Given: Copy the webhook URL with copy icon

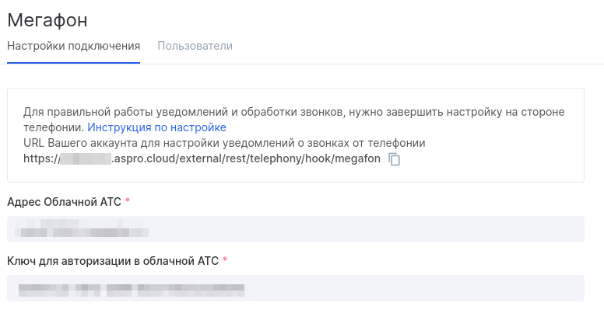Looking at the screenshot, I should tap(394, 159).
